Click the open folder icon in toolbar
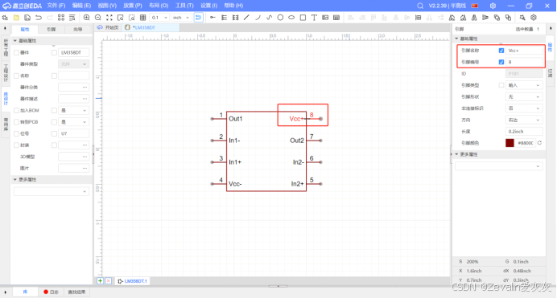This screenshot has height=298, width=557. click(x=16, y=18)
